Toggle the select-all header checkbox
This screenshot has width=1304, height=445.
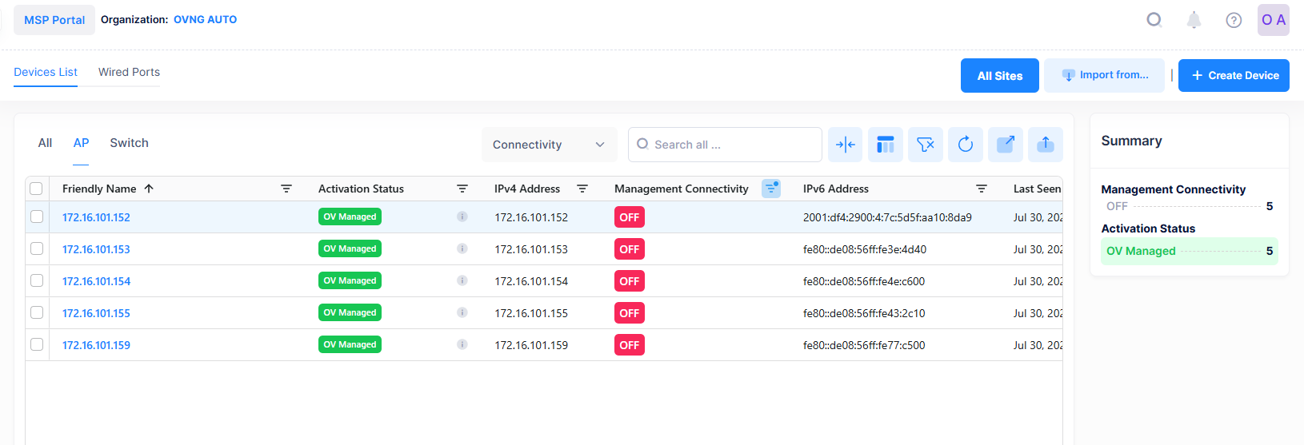[x=36, y=189]
